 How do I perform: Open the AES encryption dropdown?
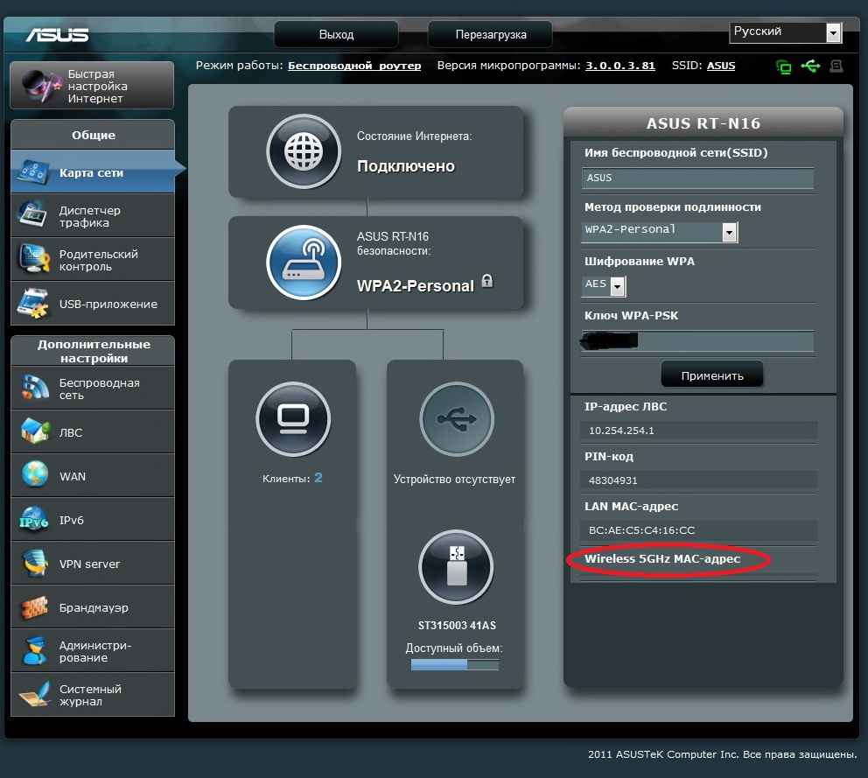pyautogui.click(x=618, y=286)
